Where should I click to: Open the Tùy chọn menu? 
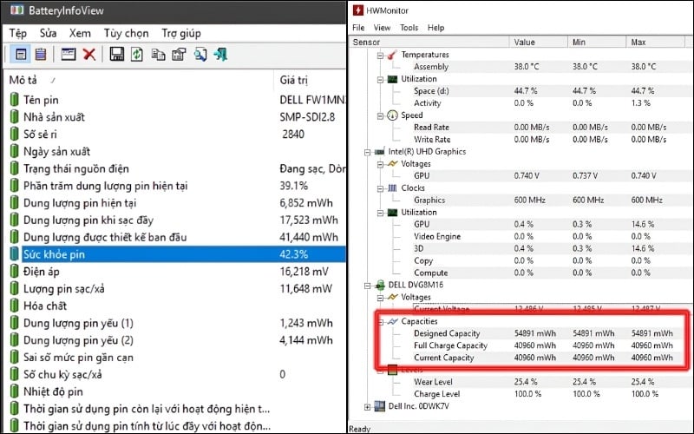[125, 33]
